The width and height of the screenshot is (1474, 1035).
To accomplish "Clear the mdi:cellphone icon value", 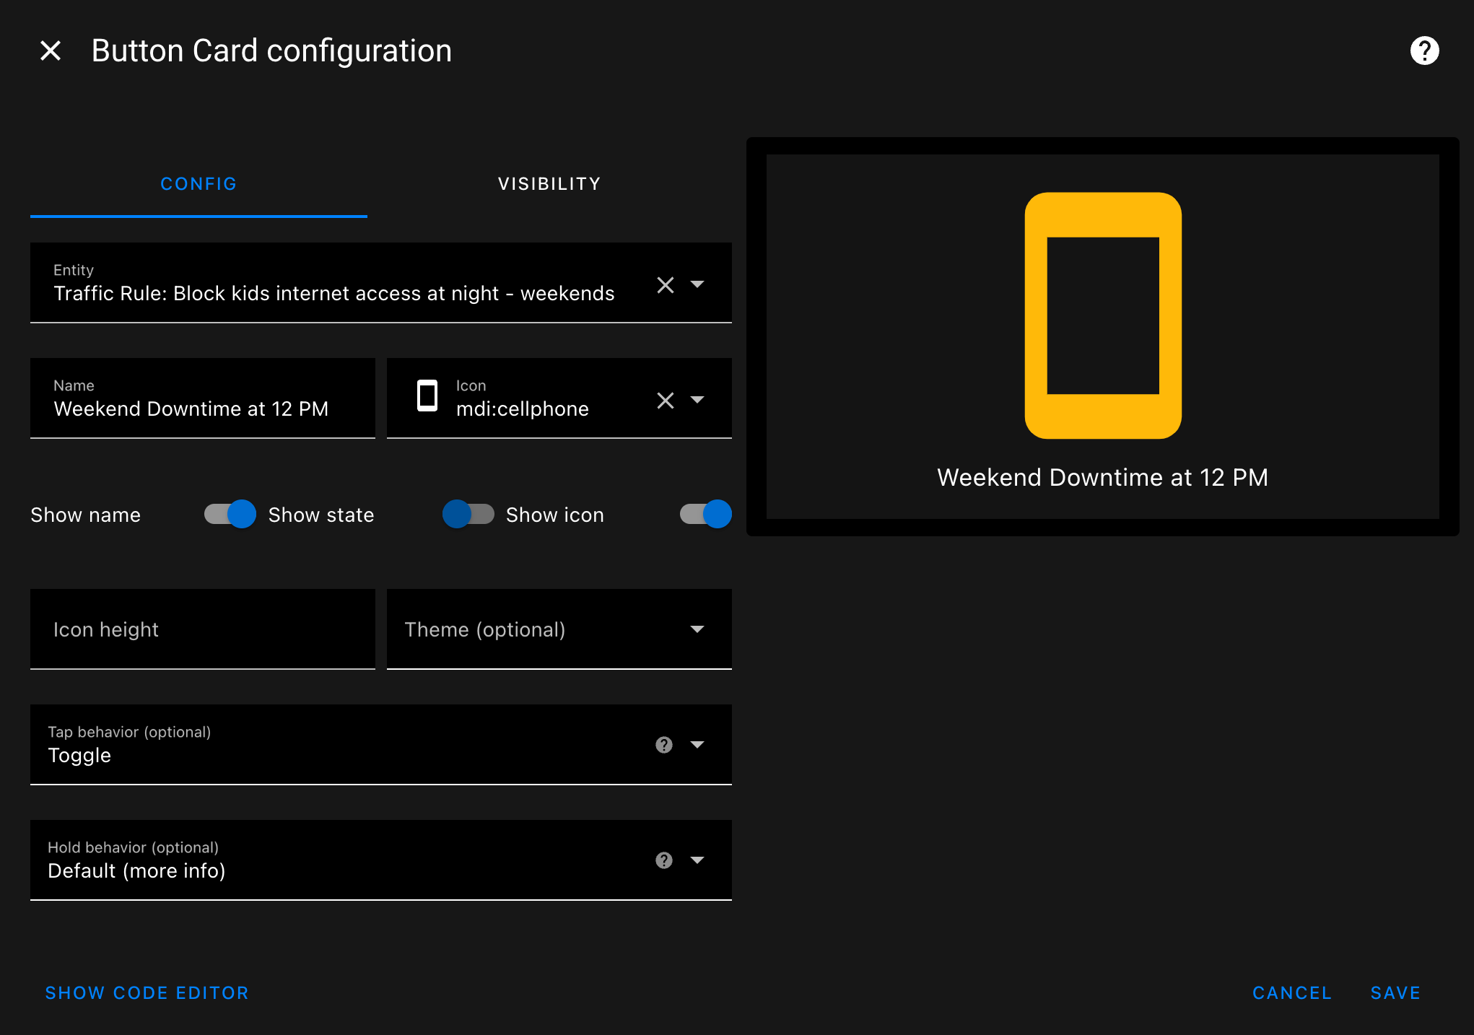I will pos(666,400).
